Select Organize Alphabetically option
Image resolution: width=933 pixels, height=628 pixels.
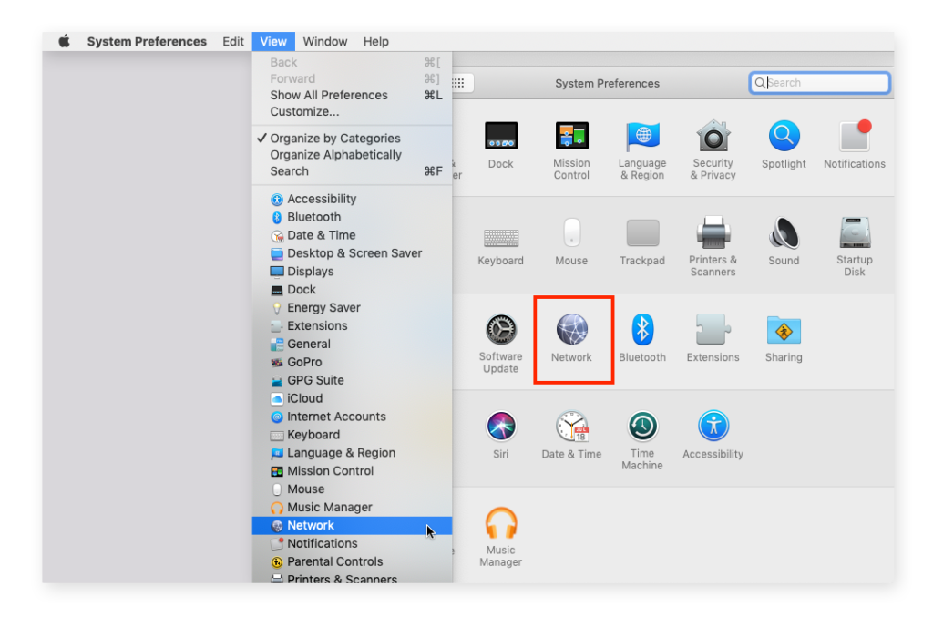353,155
